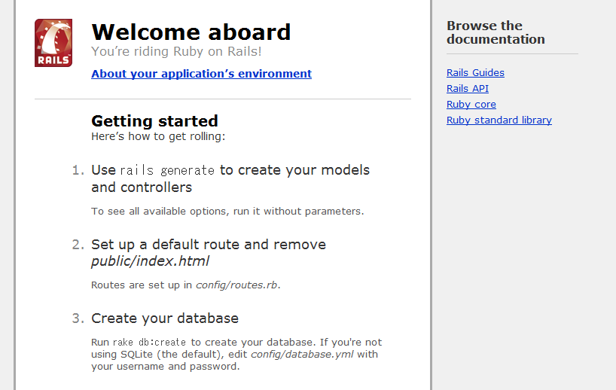616x390 pixels.
Task: Open the Ruby core link
Action: (x=471, y=105)
